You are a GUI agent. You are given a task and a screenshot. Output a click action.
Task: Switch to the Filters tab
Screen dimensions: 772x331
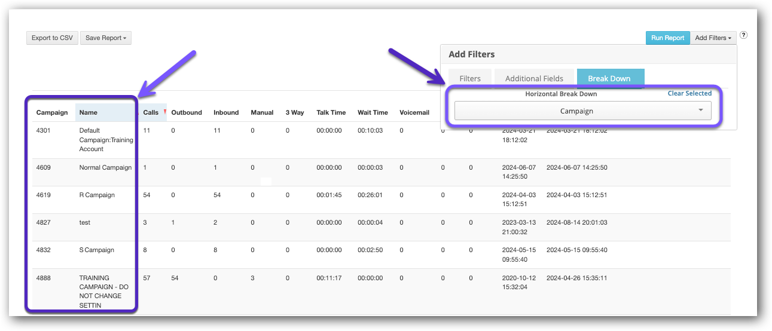point(470,78)
